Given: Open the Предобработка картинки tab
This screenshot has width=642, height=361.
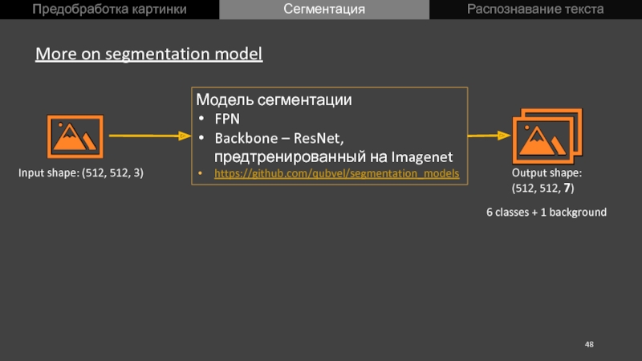Looking at the screenshot, I should (x=109, y=10).
